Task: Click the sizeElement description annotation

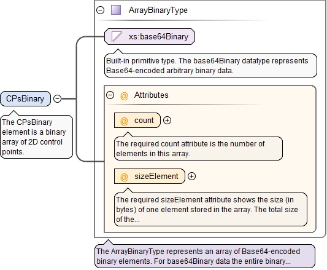Action: tap(210, 209)
